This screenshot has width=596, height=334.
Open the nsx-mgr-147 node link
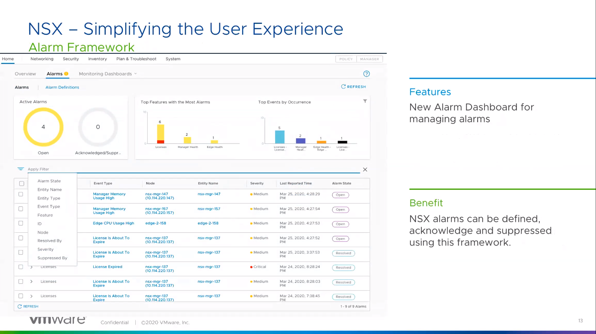point(157,196)
